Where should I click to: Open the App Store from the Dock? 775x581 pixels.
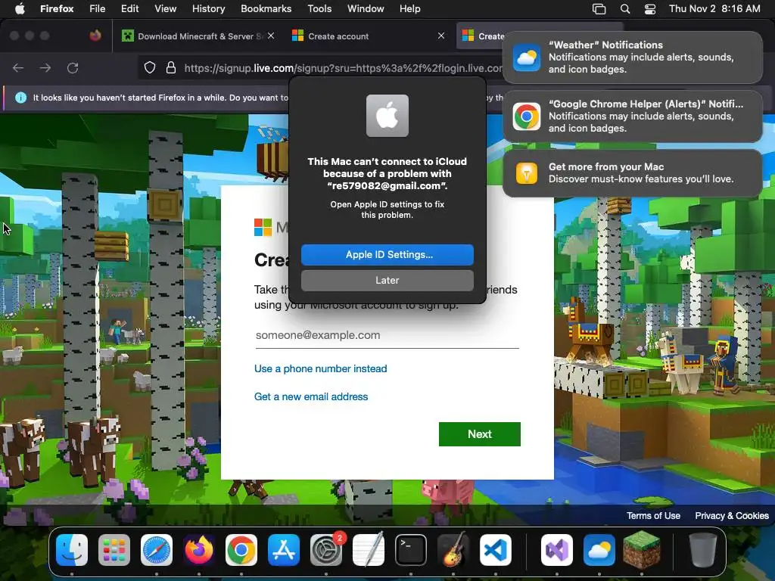[x=284, y=550]
